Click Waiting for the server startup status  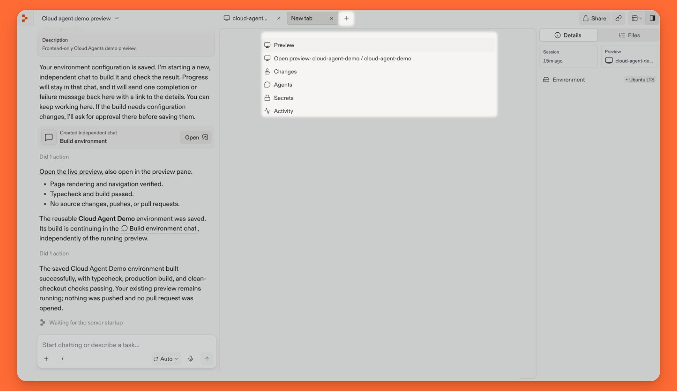coord(81,322)
